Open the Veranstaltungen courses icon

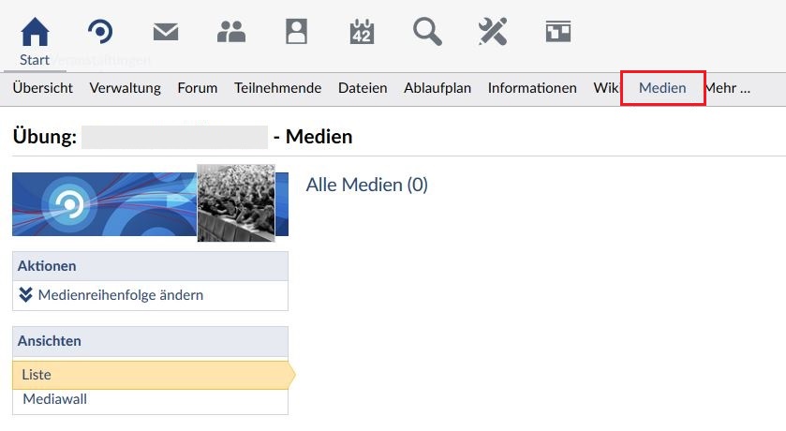tap(100, 33)
